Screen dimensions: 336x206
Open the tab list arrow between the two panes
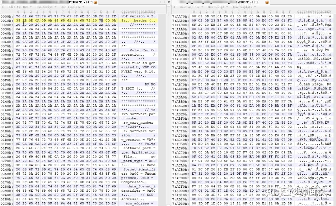169,2
